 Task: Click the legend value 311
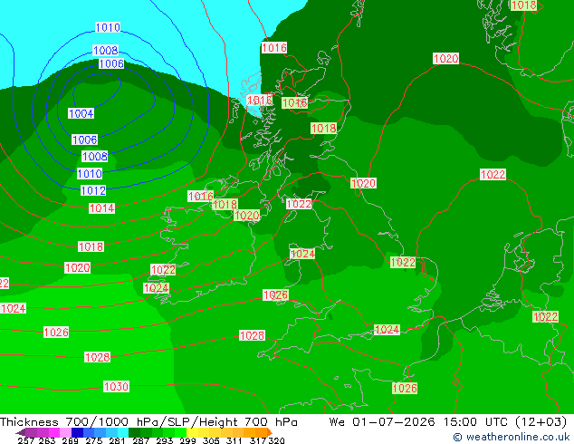point(234,440)
